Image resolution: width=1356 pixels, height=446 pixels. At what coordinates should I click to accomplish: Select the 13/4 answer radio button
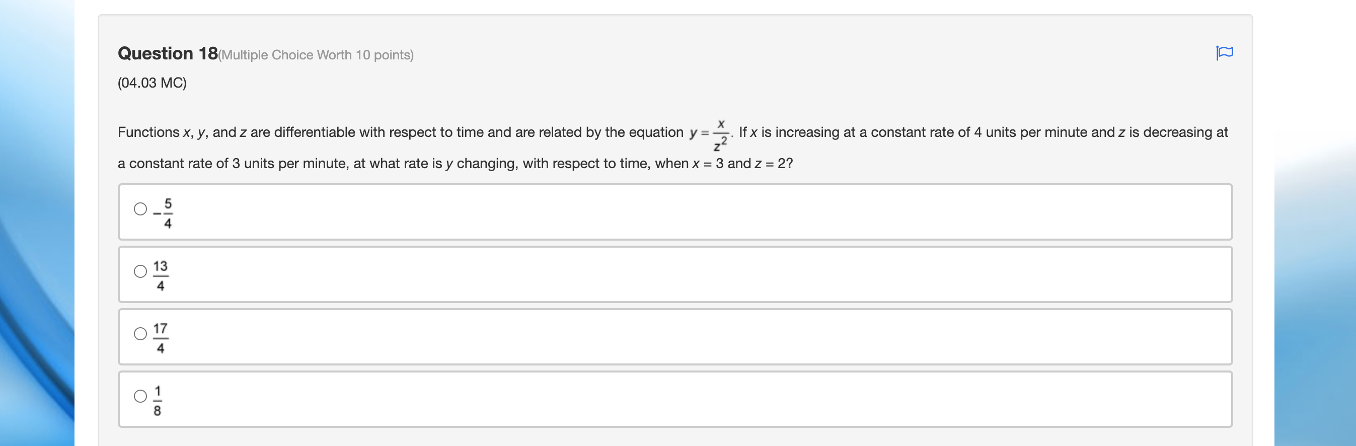coord(140,272)
